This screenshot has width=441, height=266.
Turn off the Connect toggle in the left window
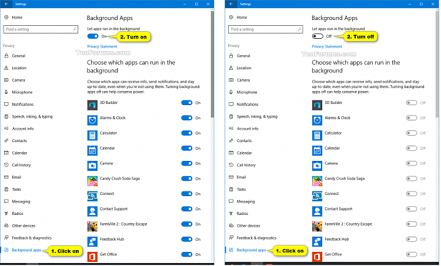click(x=187, y=194)
